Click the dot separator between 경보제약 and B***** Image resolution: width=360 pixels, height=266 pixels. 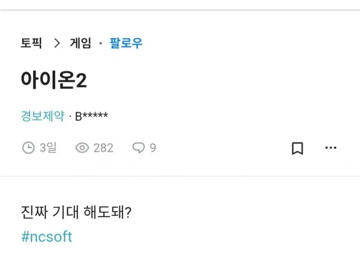tap(70, 116)
